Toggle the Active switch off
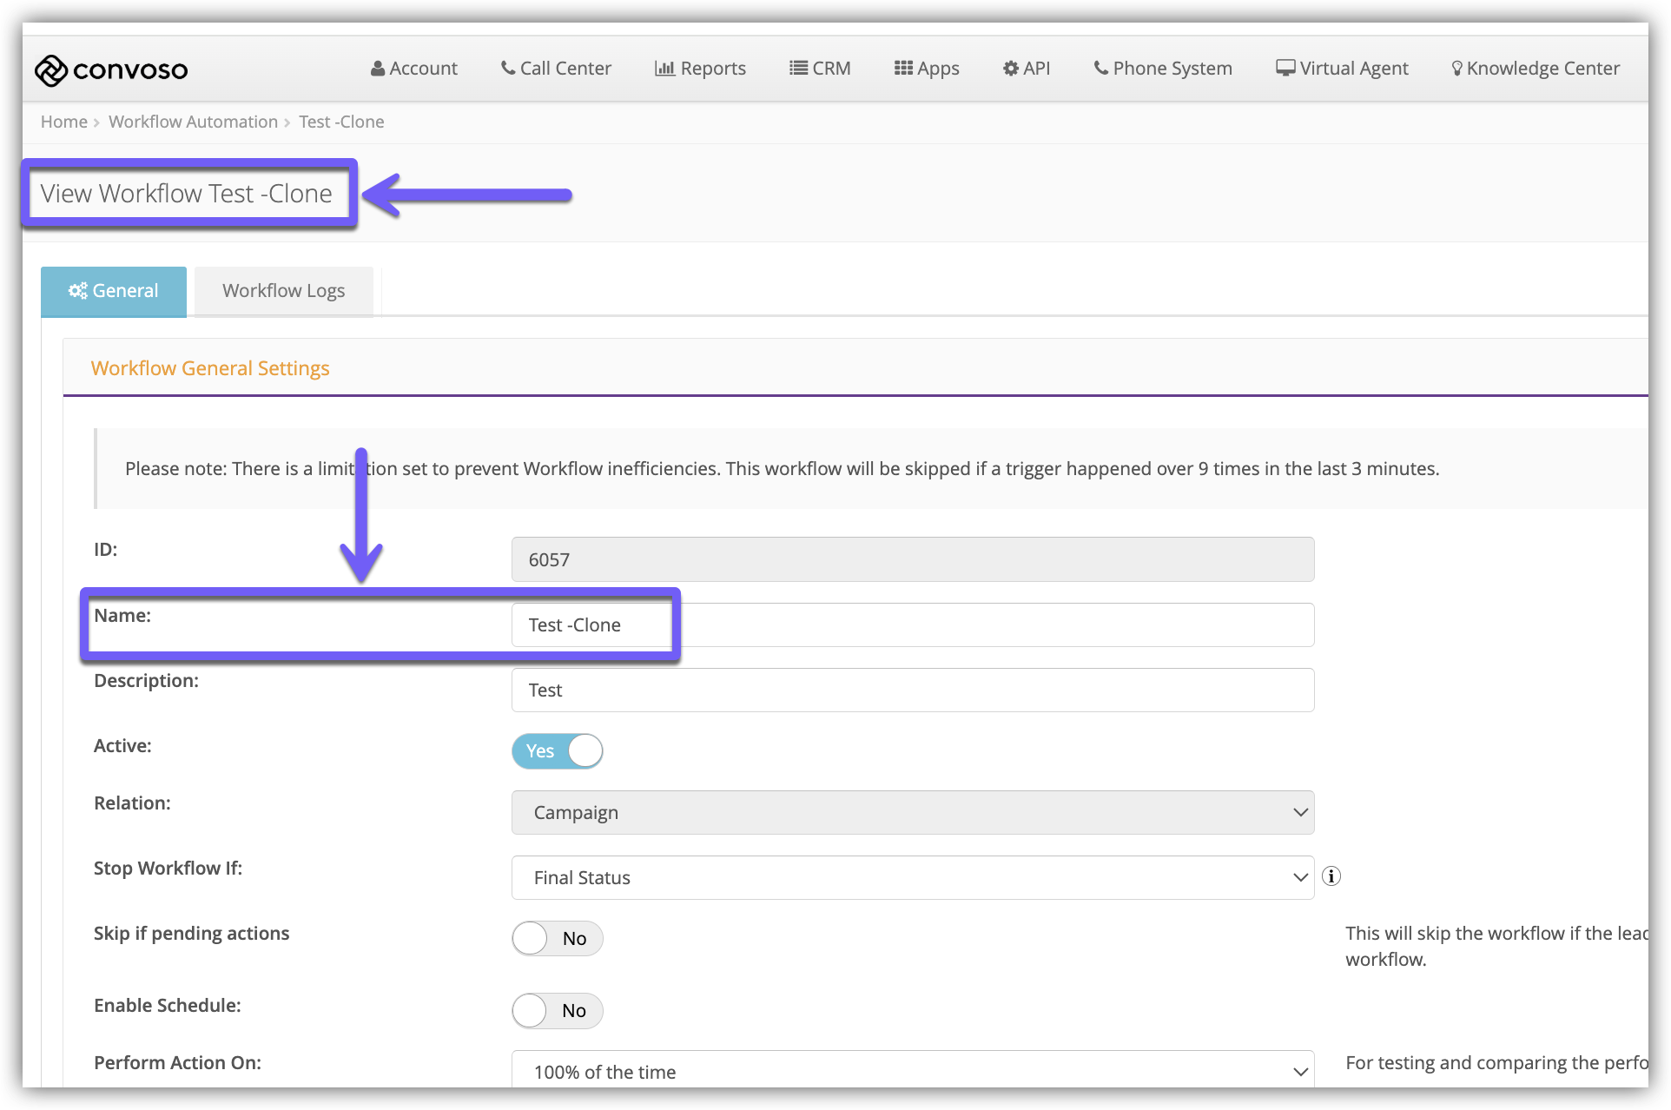 pyautogui.click(x=558, y=751)
